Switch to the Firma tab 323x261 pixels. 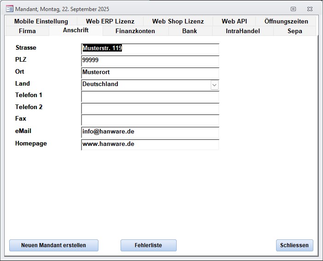27,31
